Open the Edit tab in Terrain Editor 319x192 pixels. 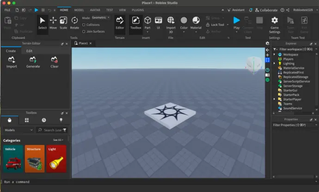(x=29, y=51)
